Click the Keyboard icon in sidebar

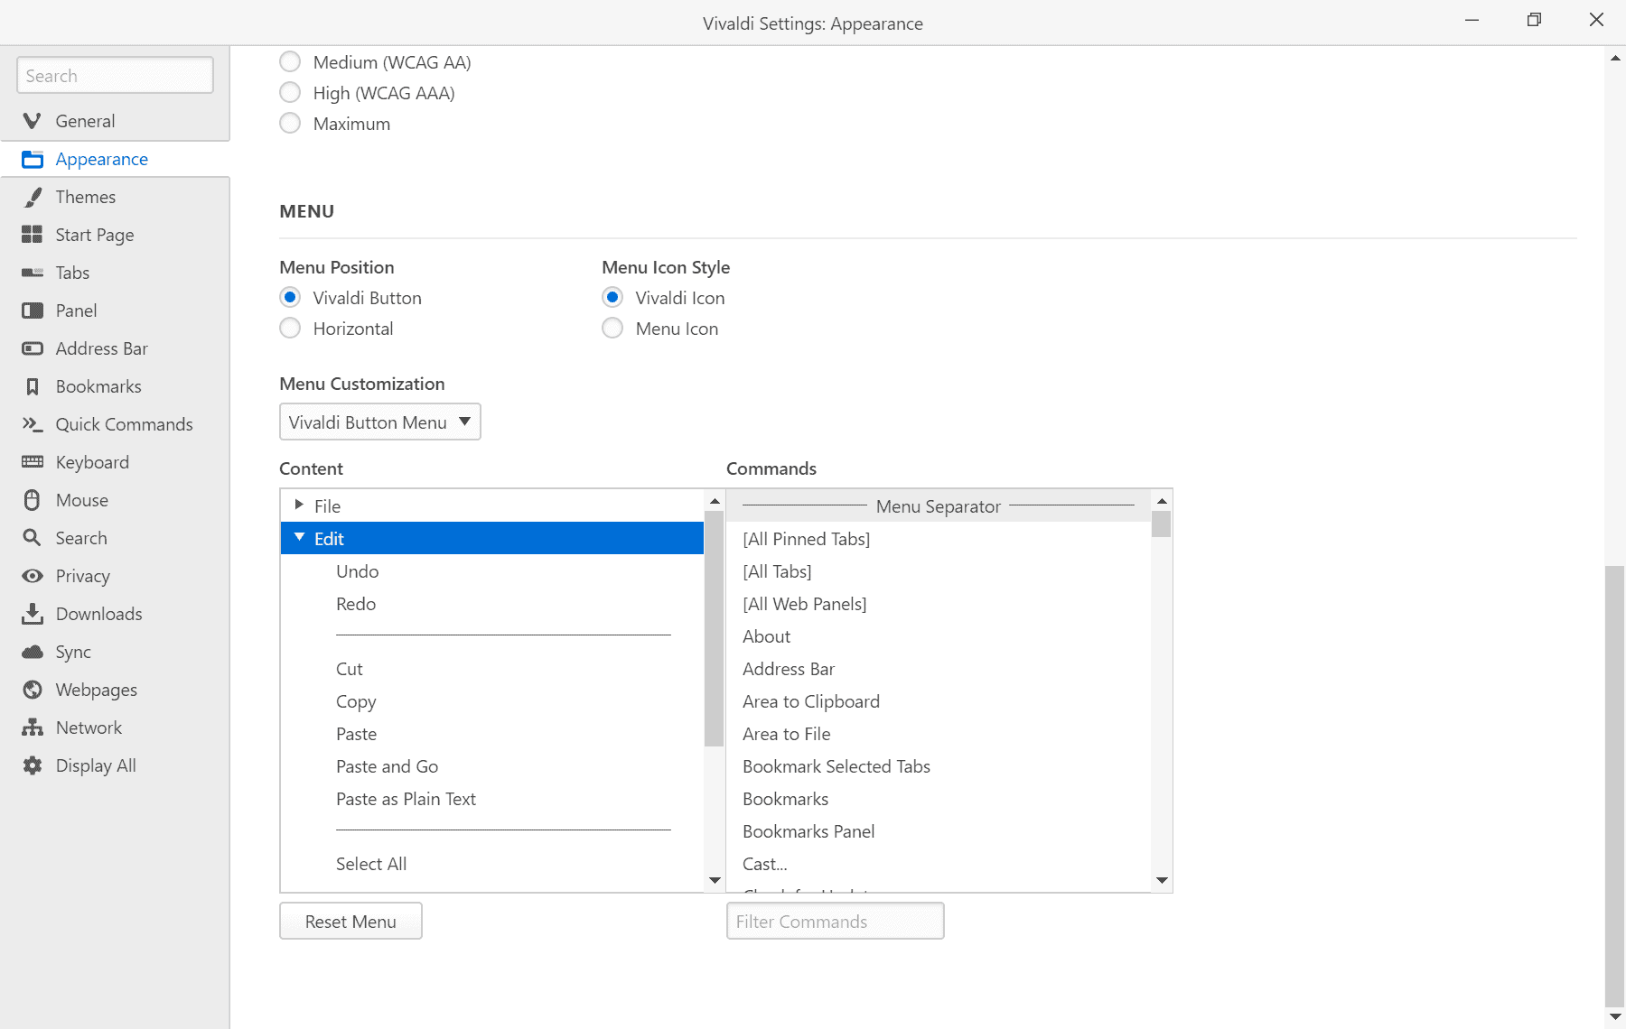[x=33, y=462]
